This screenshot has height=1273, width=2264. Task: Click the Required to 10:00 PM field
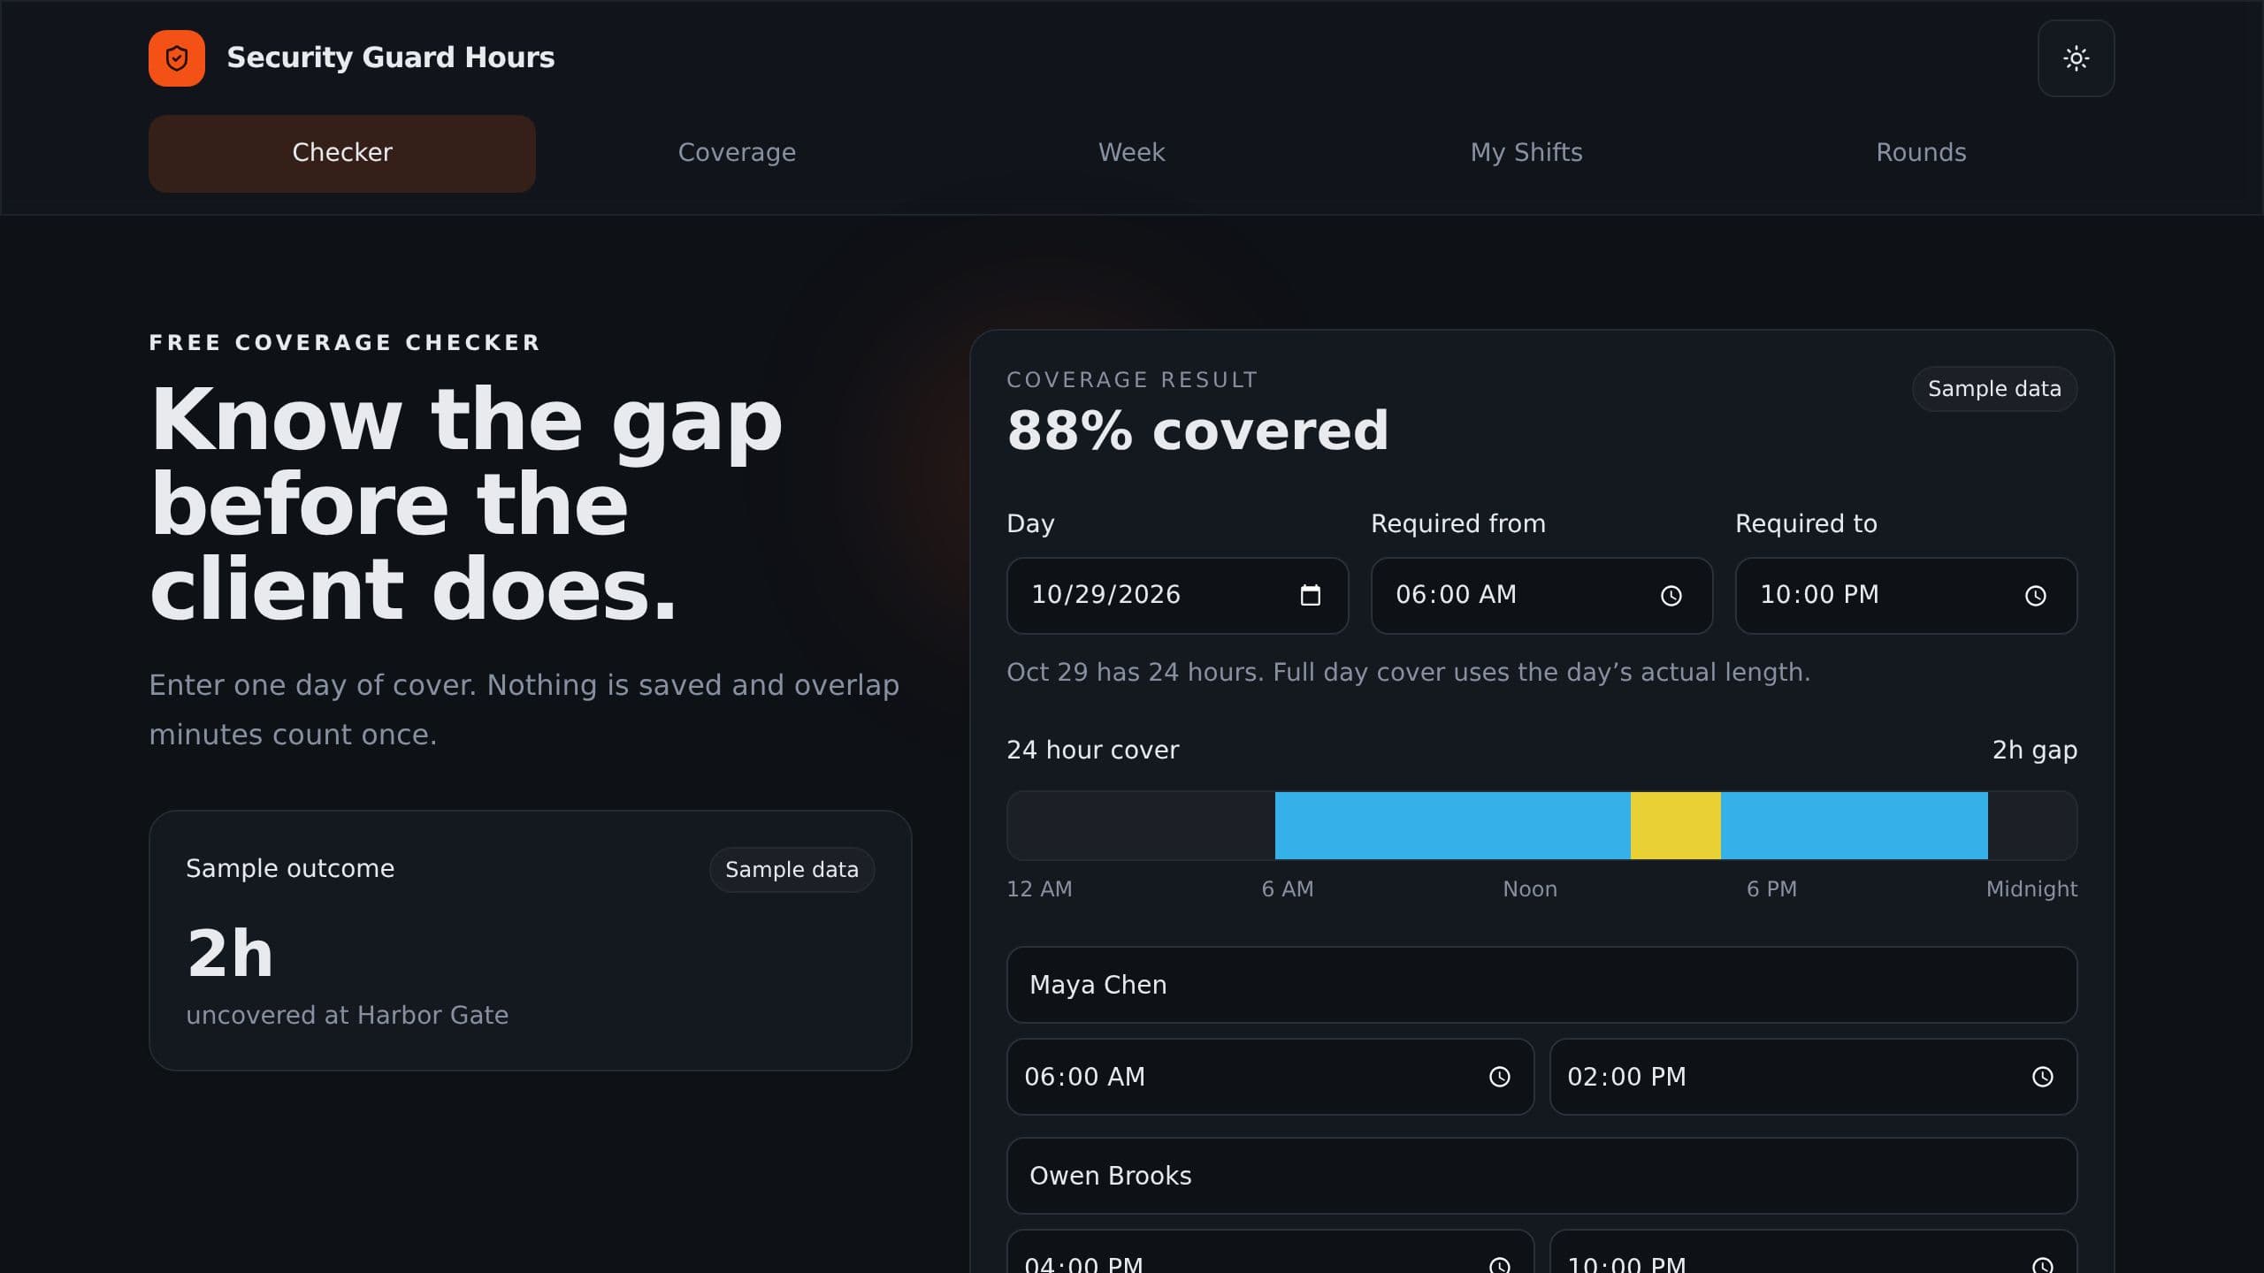pyautogui.click(x=1906, y=596)
